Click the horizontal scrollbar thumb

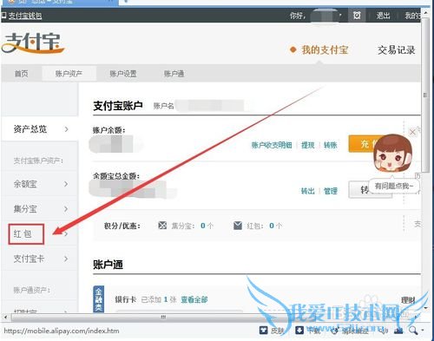click(163, 318)
